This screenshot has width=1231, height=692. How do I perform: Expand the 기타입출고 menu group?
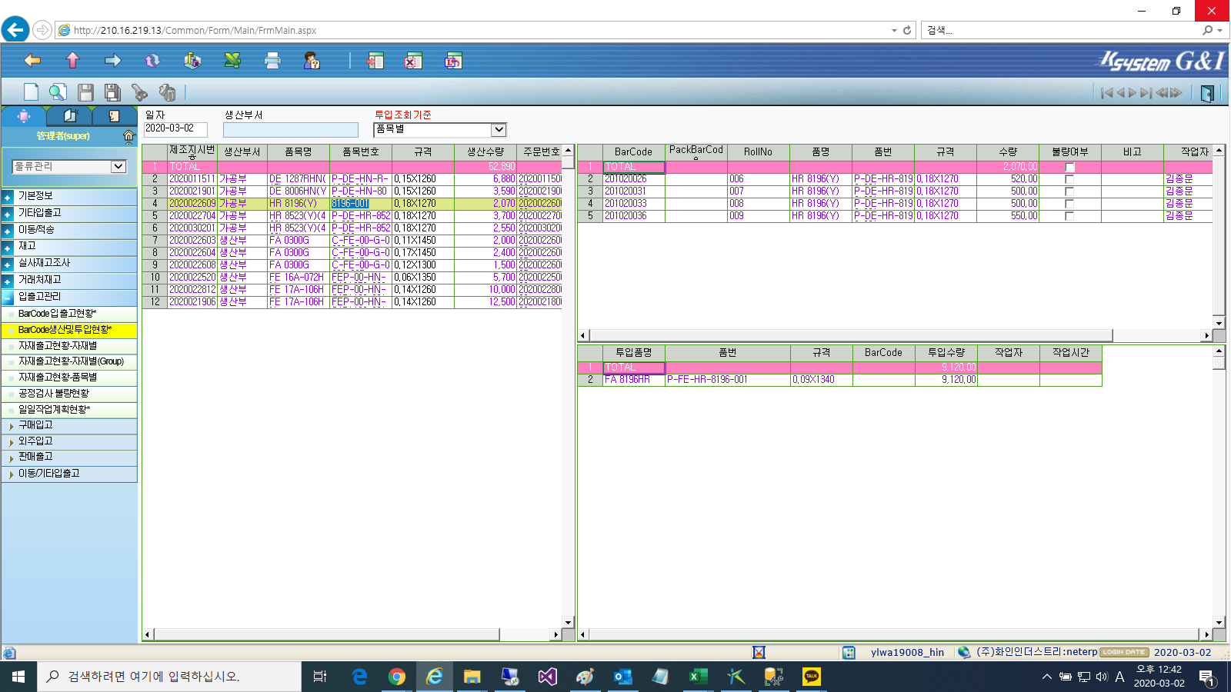tap(69, 213)
